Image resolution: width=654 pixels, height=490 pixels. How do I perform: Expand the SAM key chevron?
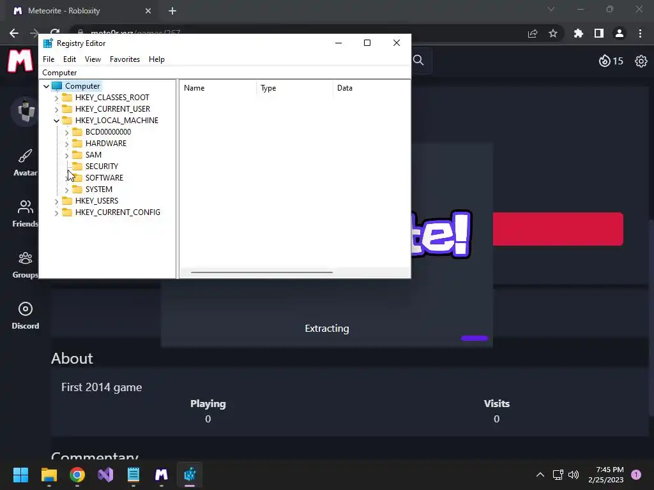pyautogui.click(x=66, y=156)
